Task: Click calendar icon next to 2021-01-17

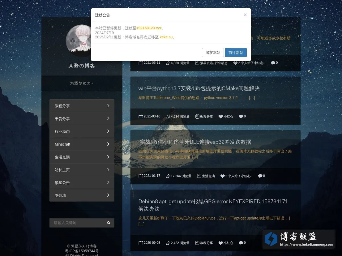Action: 141,176
